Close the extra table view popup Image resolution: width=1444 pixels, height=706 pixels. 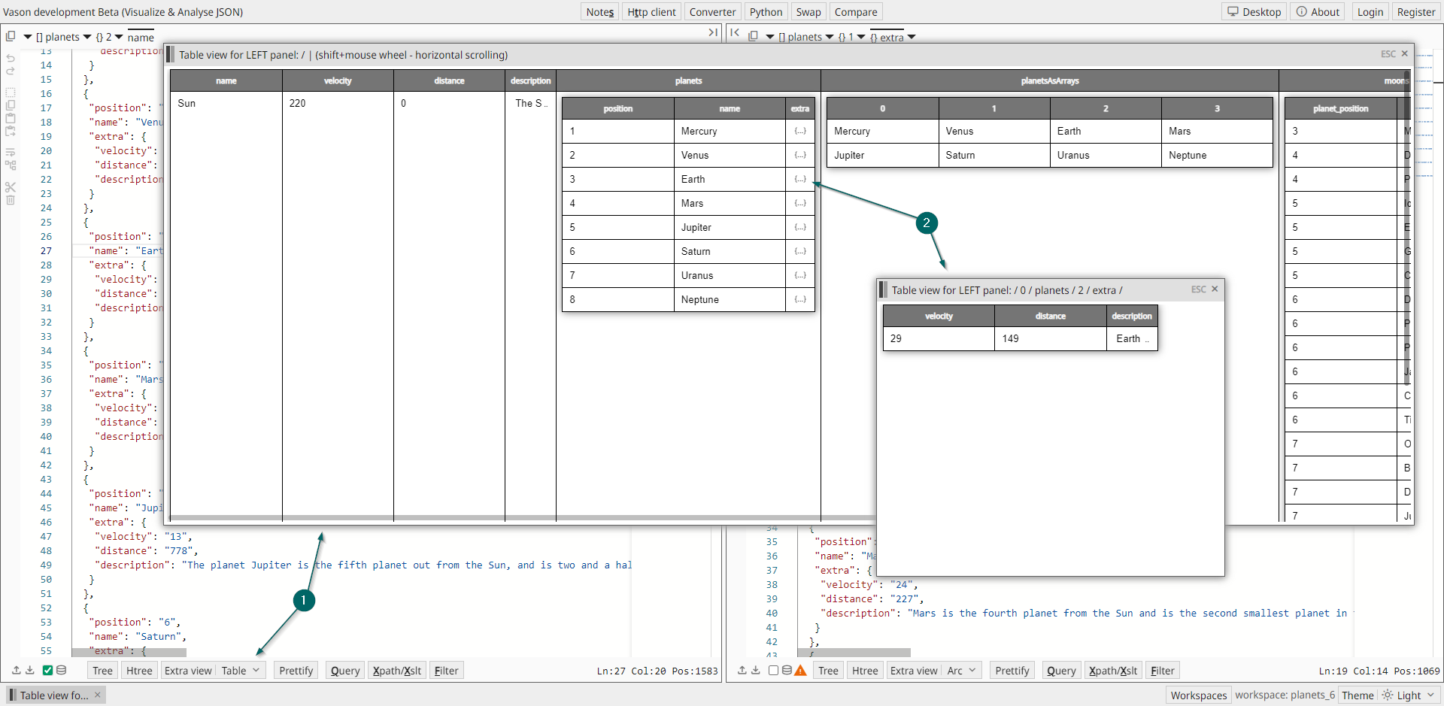click(x=1215, y=289)
